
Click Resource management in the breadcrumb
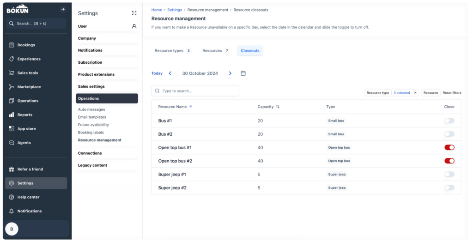point(207,10)
